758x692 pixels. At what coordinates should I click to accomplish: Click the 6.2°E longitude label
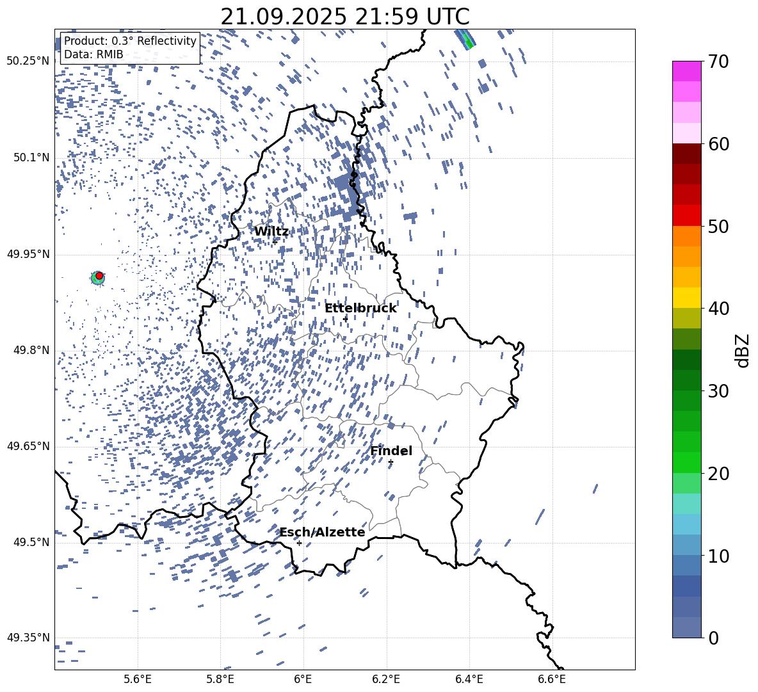[x=386, y=679]
